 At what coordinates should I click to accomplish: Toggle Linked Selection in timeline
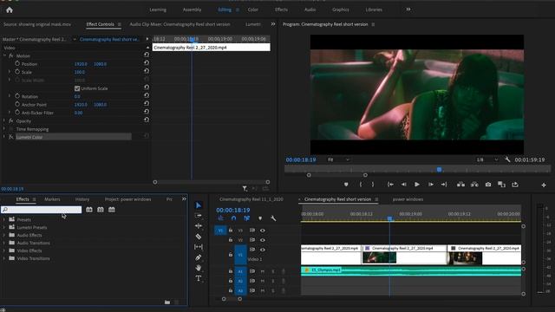coord(246,218)
